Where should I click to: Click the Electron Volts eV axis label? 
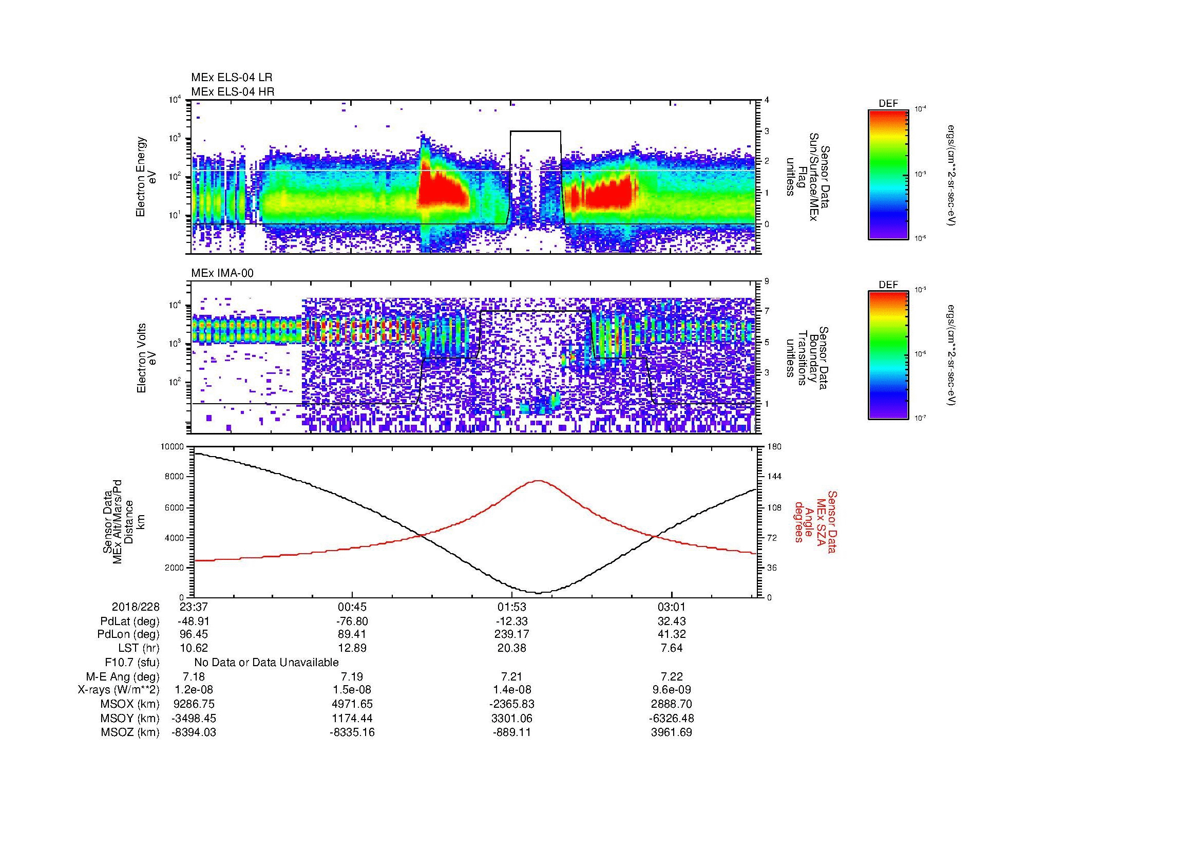pos(146,359)
